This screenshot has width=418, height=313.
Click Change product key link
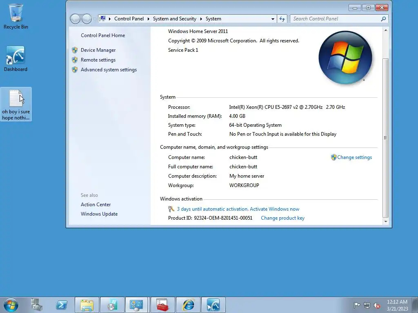coord(282,218)
